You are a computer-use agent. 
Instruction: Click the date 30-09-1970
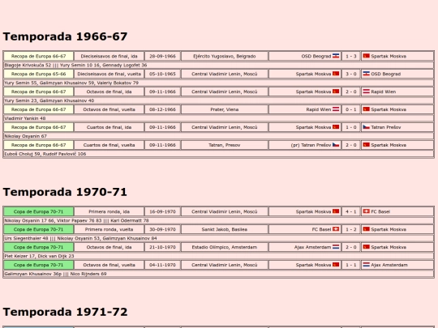(x=162, y=229)
